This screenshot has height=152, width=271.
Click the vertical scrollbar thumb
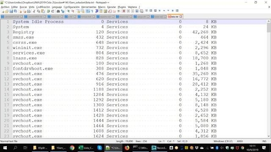click(268, 27)
